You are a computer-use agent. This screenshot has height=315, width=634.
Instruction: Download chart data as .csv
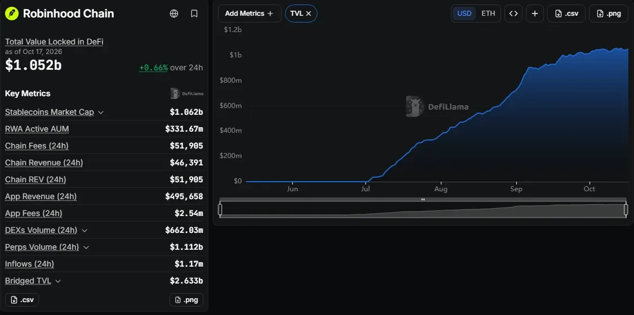[x=567, y=13]
